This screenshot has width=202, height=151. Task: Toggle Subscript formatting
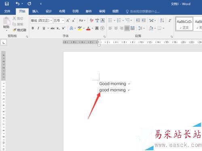point(58,28)
